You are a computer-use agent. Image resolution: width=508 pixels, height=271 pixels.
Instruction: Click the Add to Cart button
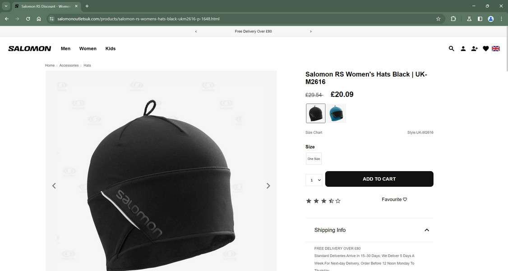(379, 179)
